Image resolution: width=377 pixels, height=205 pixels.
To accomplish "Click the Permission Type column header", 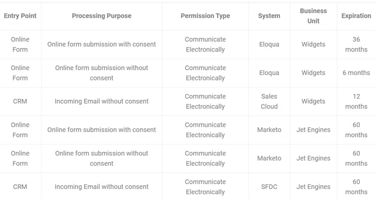I will pyautogui.click(x=205, y=16).
